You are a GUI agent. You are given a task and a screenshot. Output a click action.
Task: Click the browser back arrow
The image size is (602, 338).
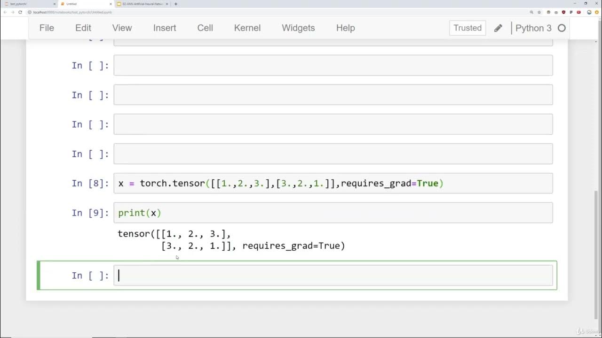pos(5,12)
